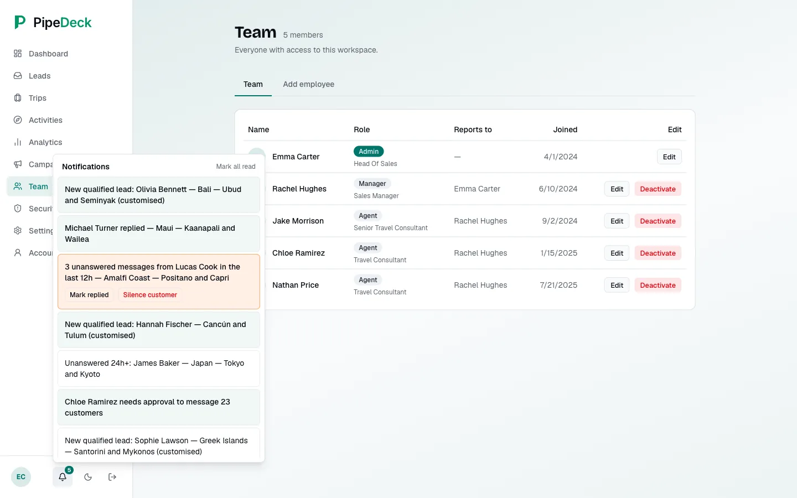797x498 pixels.
Task: Click the Reports to column header
Action: pos(473,129)
